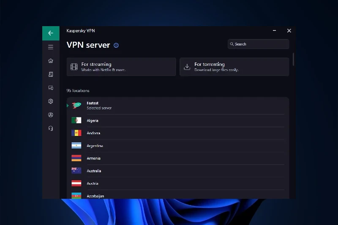Viewport: 338px width, 225px height.
Task: Click the vertical scrollbar thumb
Action: (293, 59)
